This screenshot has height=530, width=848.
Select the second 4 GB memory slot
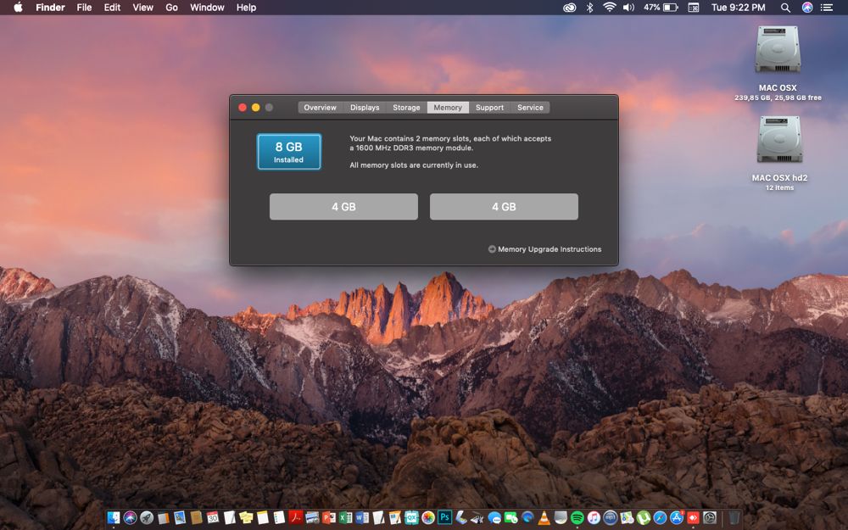[x=504, y=207]
